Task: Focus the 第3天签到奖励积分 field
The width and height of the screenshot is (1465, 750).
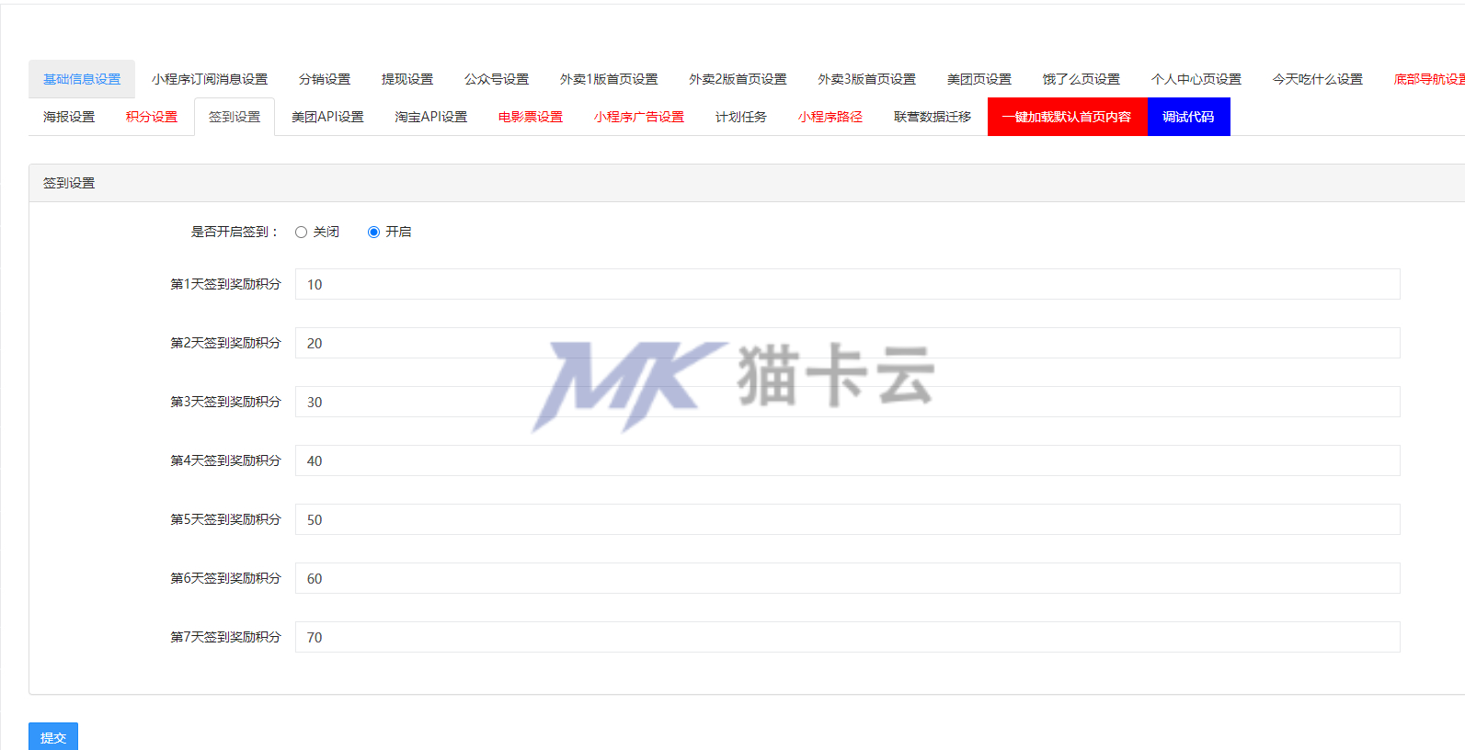Action: pos(847,402)
